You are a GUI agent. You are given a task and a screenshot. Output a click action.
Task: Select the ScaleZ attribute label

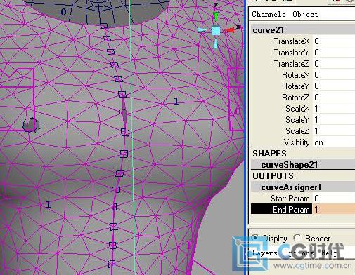(297, 131)
